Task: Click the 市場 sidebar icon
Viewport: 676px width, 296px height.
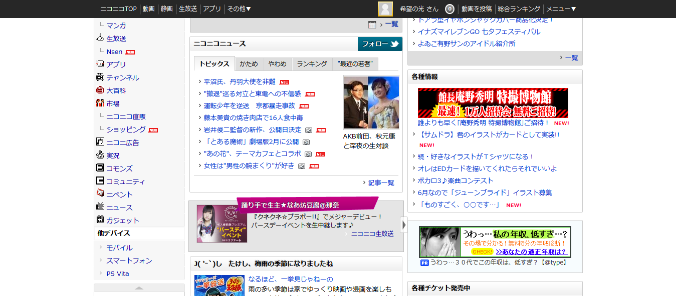Action: (x=100, y=103)
